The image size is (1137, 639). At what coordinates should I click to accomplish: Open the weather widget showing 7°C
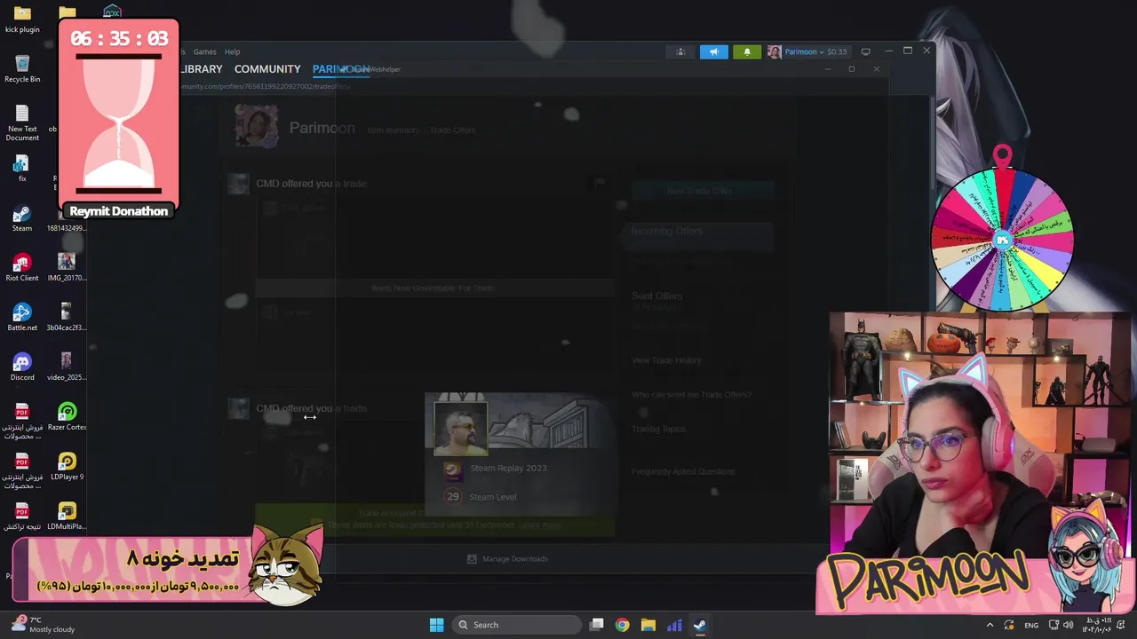point(43,625)
